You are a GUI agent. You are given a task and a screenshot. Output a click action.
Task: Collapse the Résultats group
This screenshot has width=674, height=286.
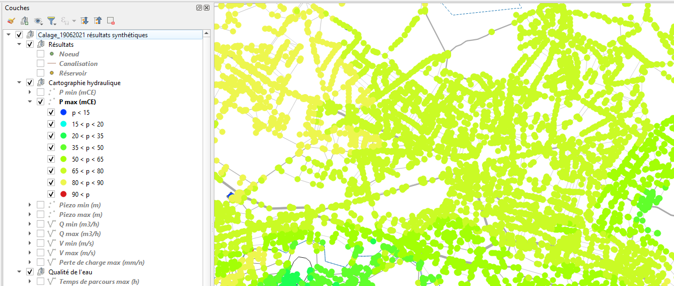coord(19,45)
